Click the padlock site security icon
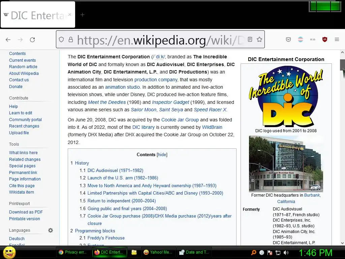Image resolution: width=345 pixels, height=259 pixels. pyautogui.click(x=71, y=39)
